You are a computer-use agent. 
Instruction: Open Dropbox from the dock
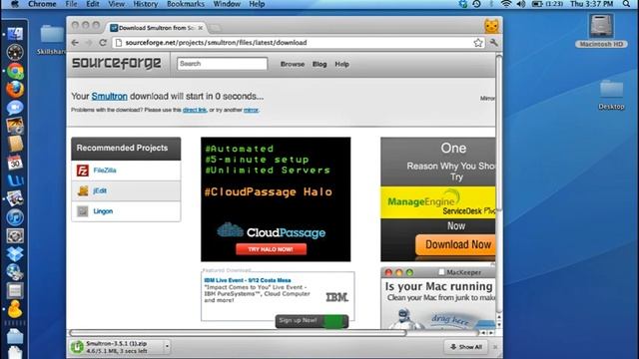[15, 254]
